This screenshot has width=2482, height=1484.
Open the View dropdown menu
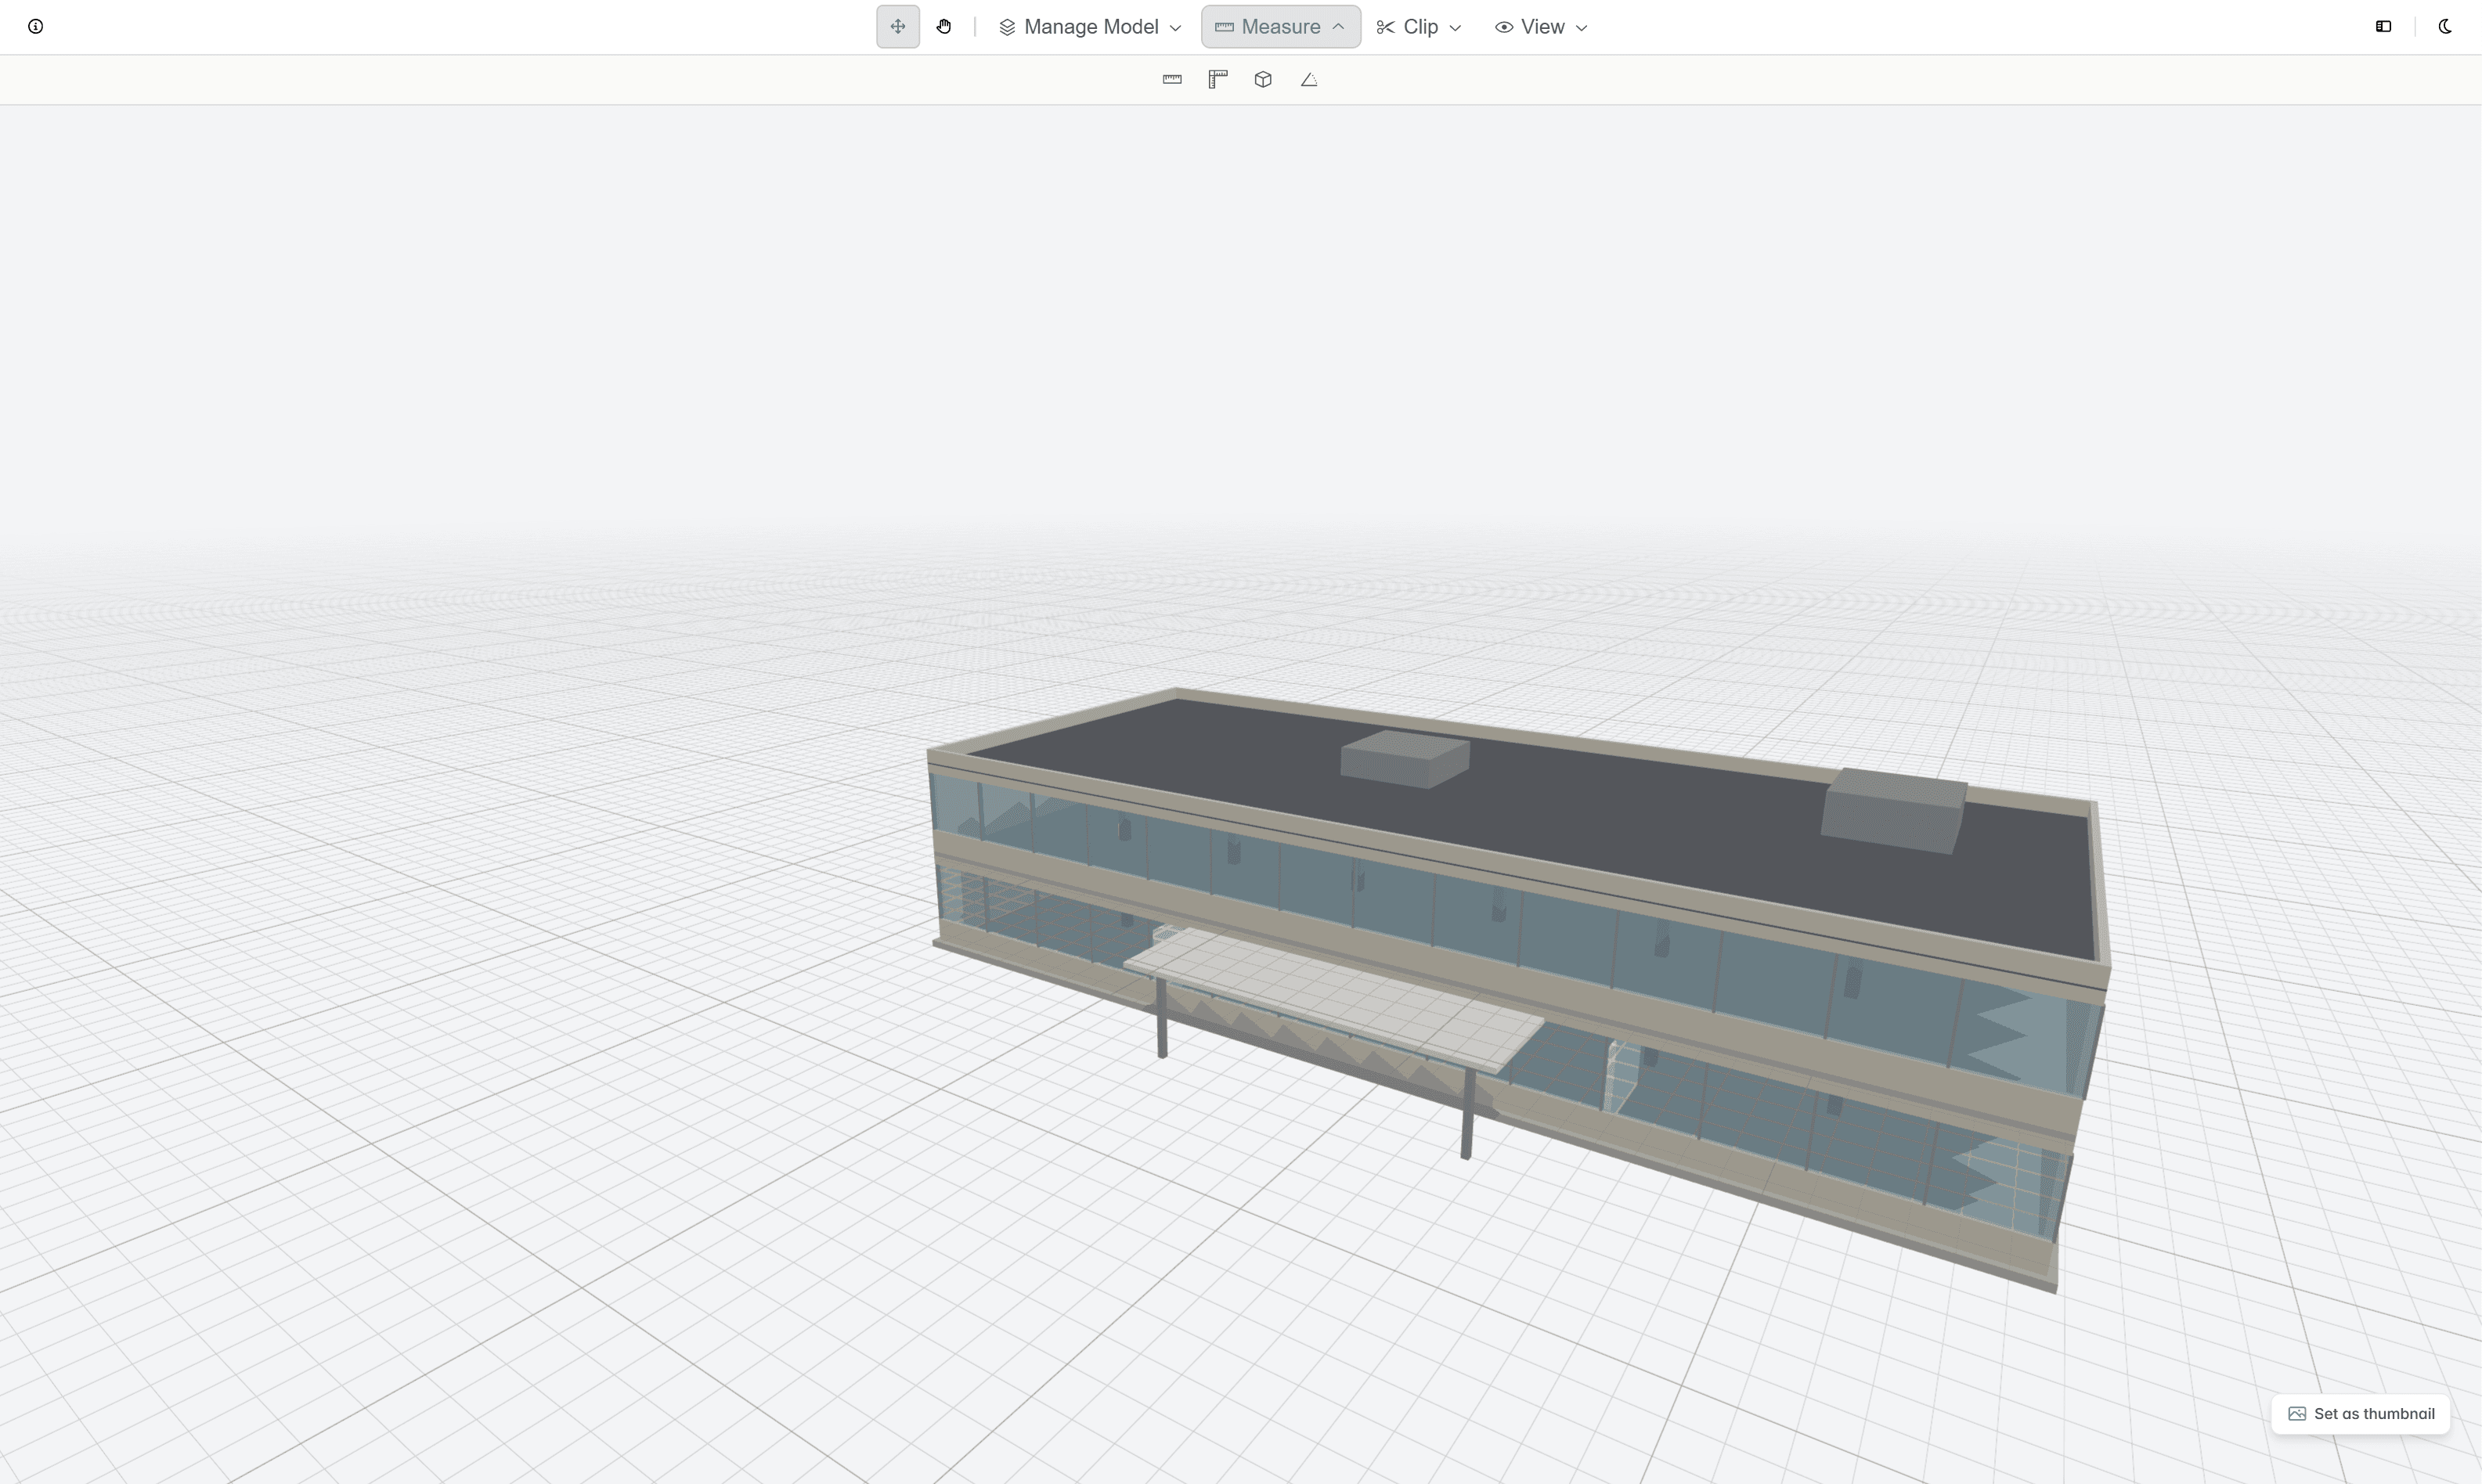(1541, 27)
